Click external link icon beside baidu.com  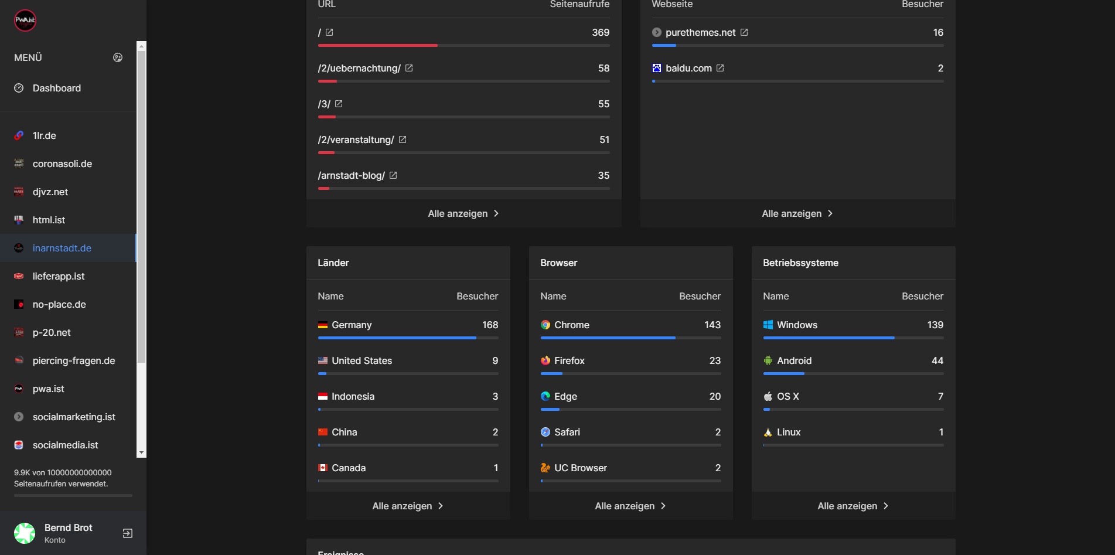(720, 68)
